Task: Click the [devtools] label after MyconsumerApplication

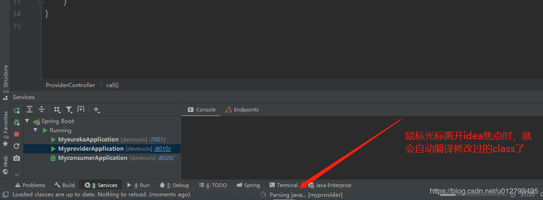Action: (142, 158)
